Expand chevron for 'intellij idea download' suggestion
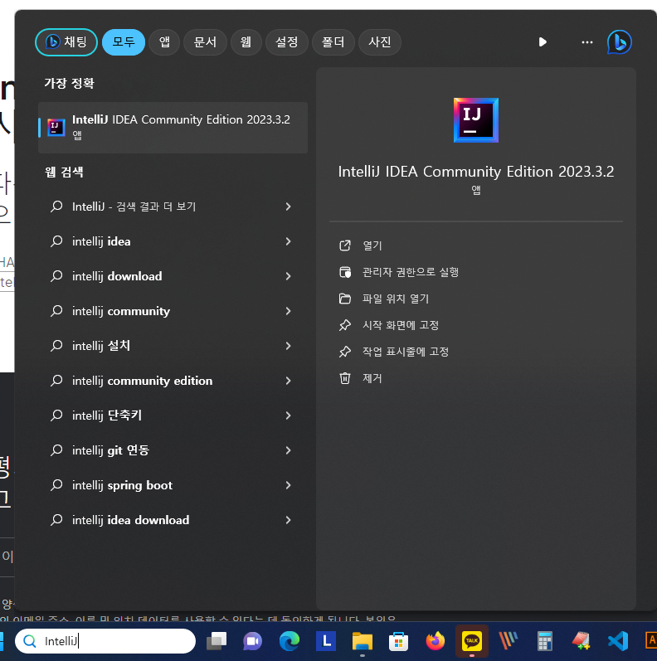The height and width of the screenshot is (661, 657). tap(288, 520)
